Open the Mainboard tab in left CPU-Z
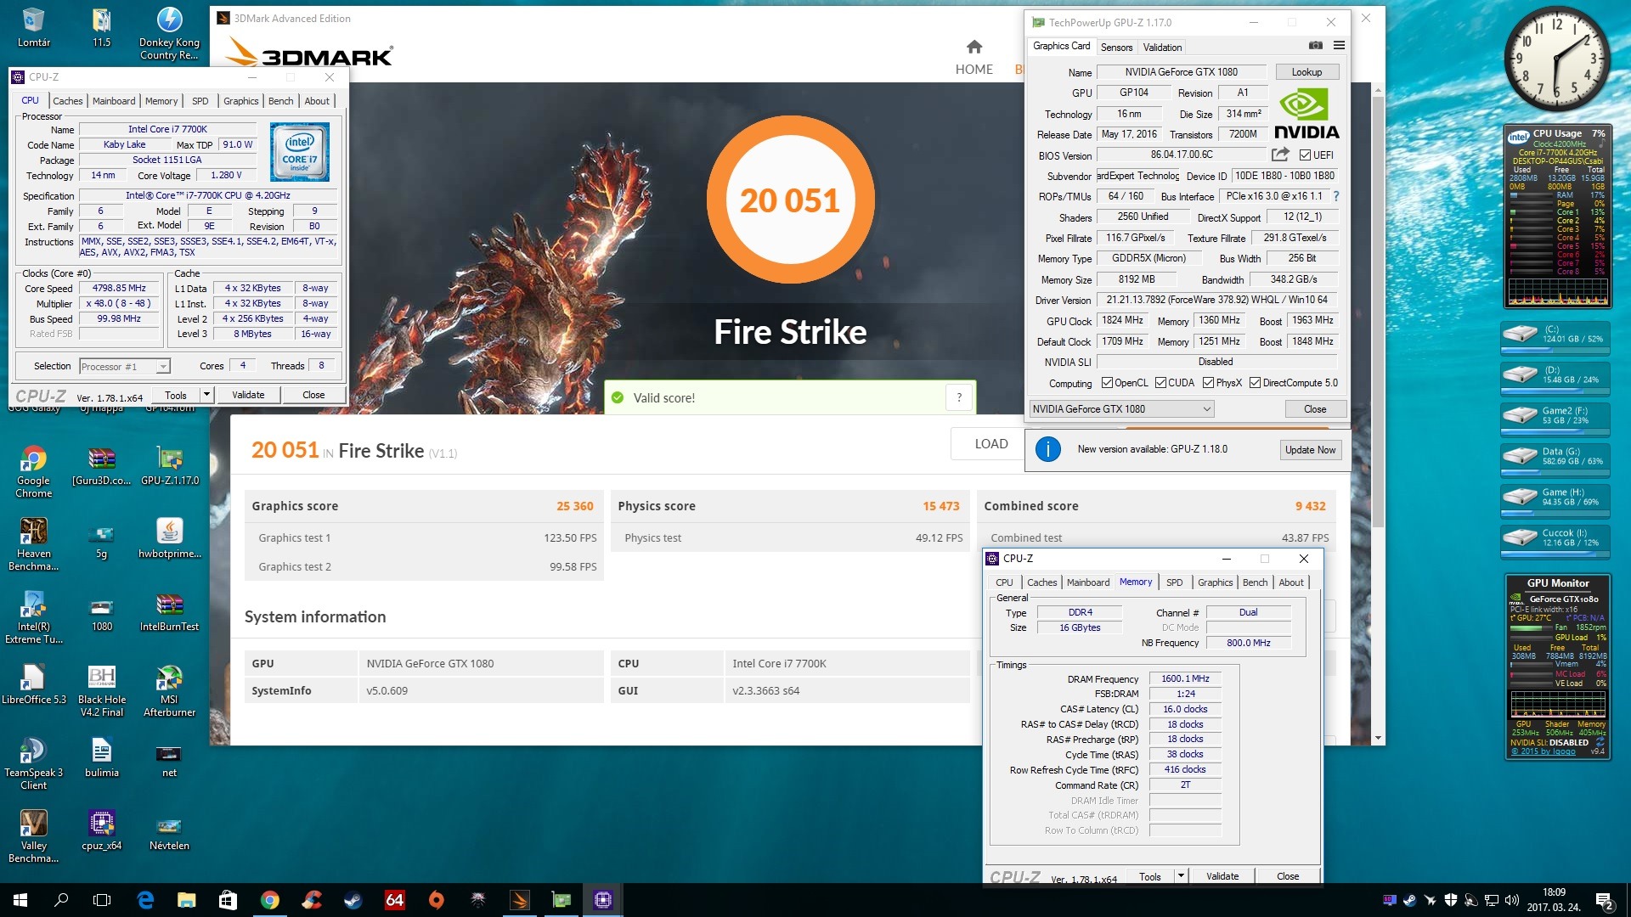Image resolution: width=1631 pixels, height=917 pixels. pyautogui.click(x=114, y=101)
